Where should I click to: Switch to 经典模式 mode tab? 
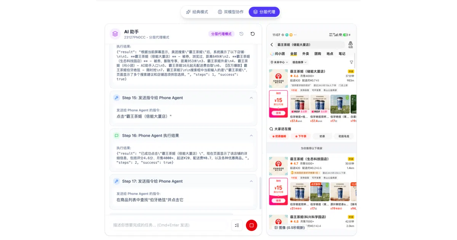pos(197,12)
